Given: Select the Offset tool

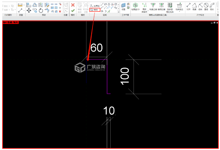Looking at the screenshot, I should tap(35, 5).
